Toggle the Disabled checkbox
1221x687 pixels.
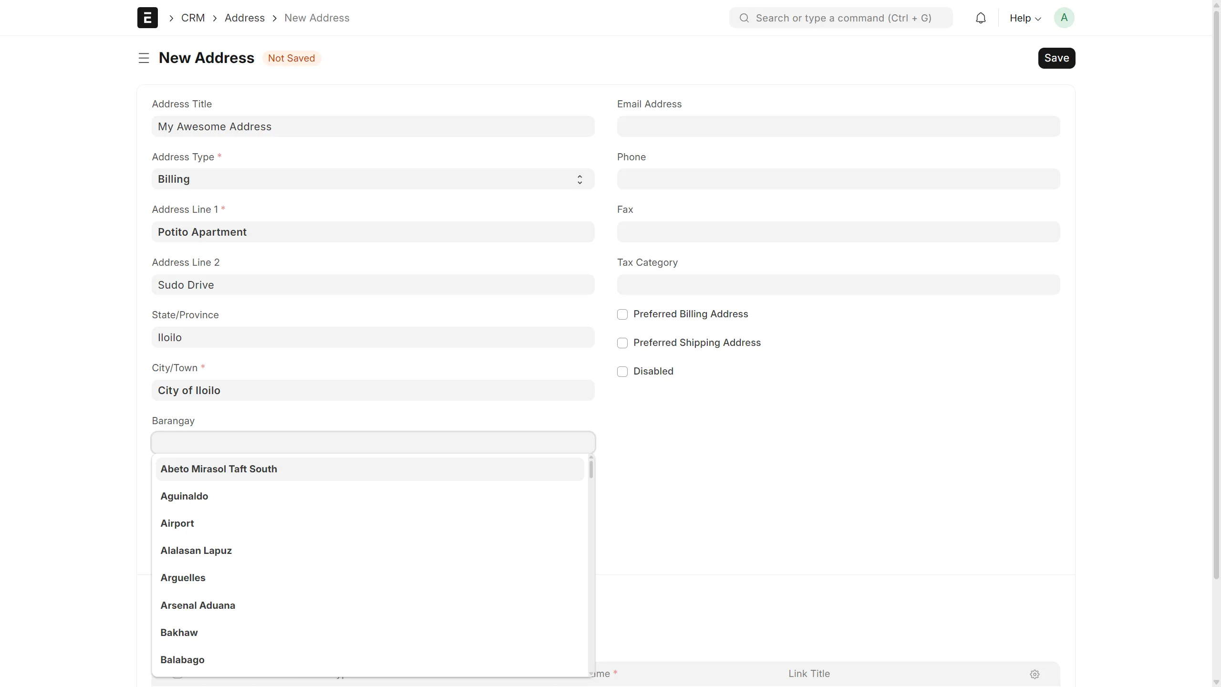[622, 372]
